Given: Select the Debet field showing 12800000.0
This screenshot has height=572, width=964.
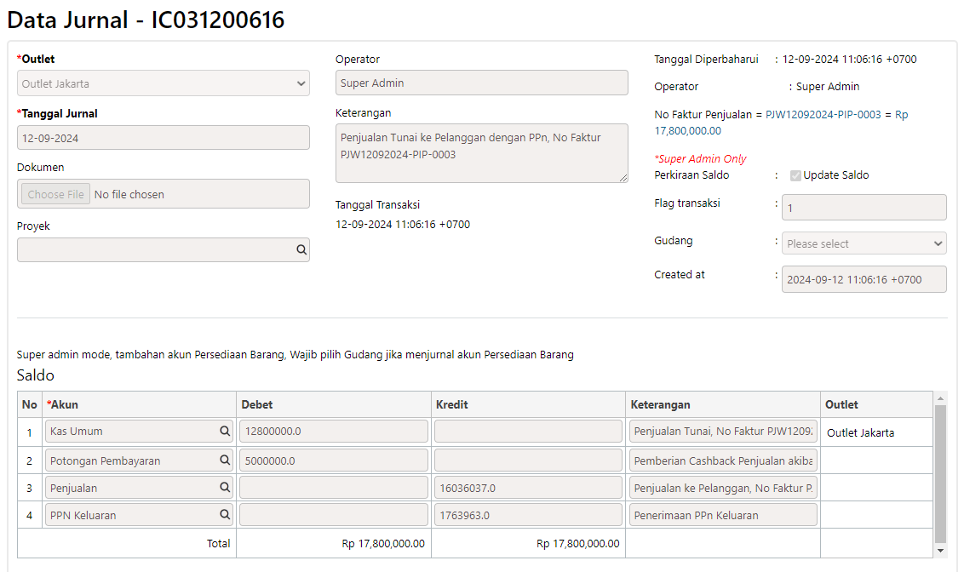Looking at the screenshot, I should pyautogui.click(x=333, y=432).
